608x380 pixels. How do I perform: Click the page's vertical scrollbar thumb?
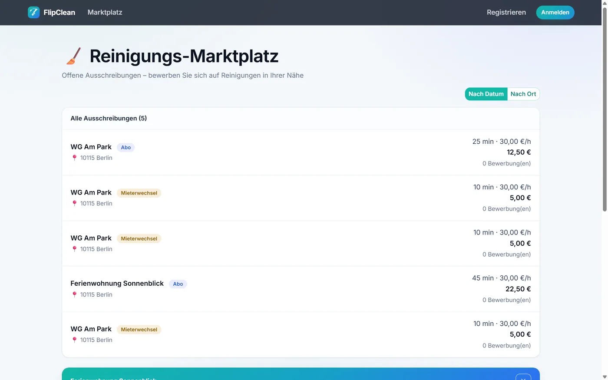(x=604, y=109)
